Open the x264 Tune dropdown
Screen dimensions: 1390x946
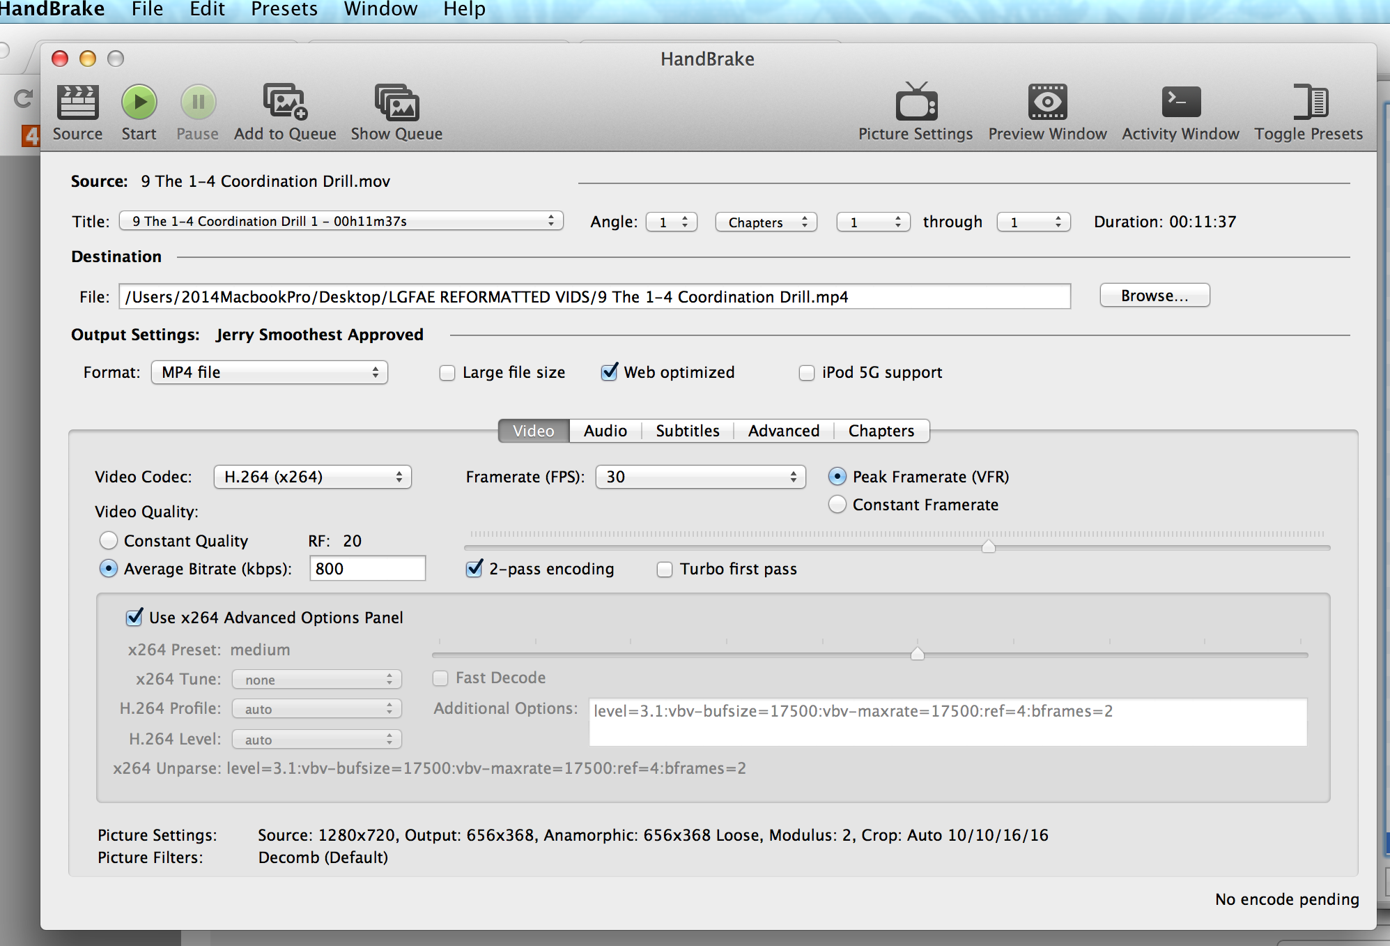pos(317,680)
